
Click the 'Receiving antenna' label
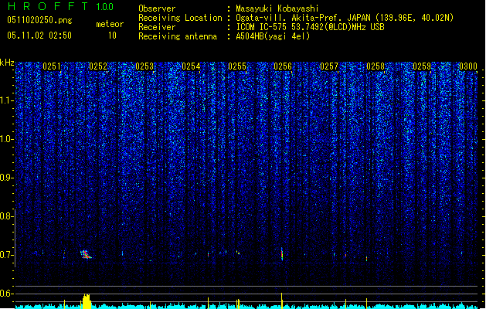178,36
